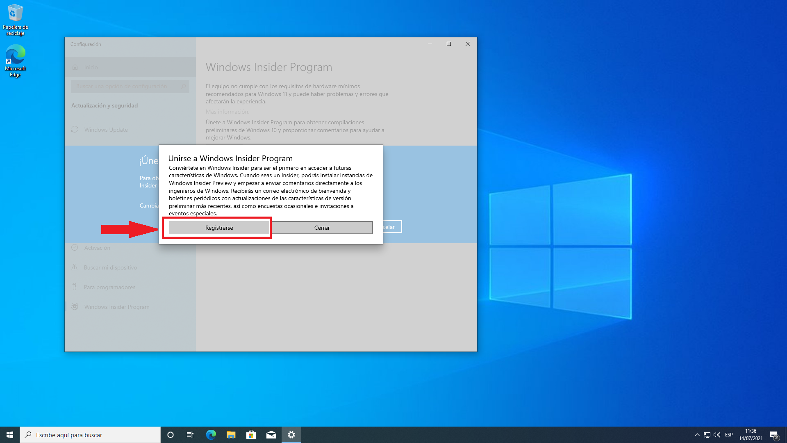Open notification center icon

(x=774, y=435)
